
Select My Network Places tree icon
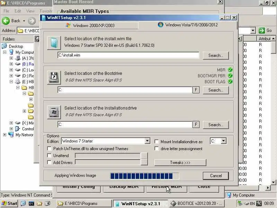(x=11, y=135)
